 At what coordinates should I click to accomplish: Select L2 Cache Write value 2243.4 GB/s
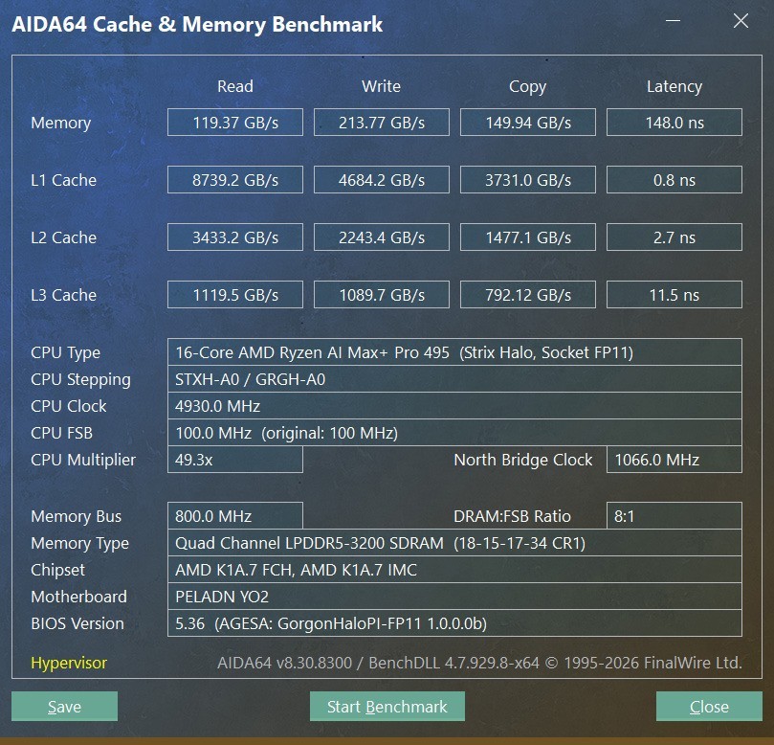tap(382, 237)
